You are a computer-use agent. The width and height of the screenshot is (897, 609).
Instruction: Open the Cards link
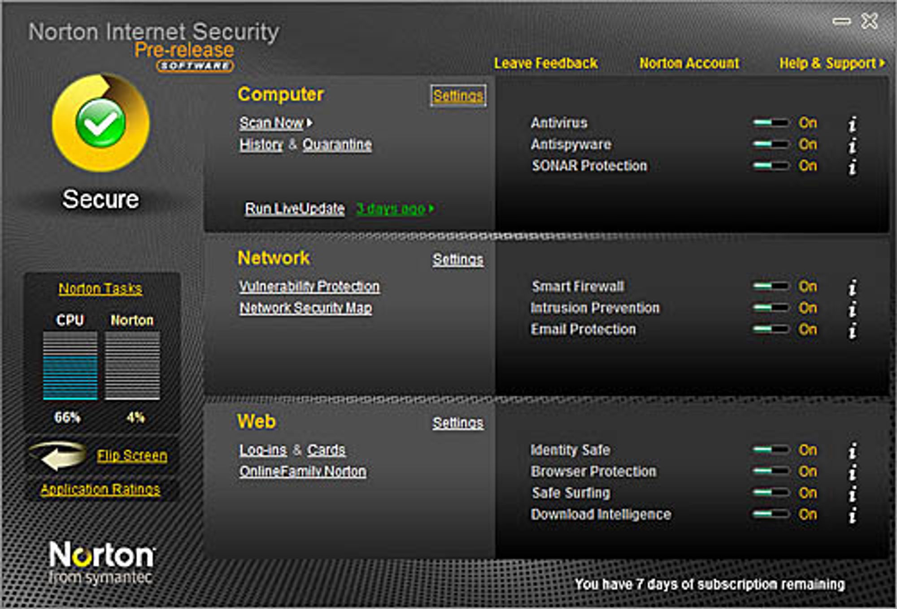point(327,450)
